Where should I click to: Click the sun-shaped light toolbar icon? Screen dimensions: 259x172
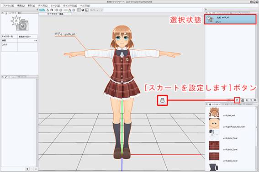[x=57, y=10]
